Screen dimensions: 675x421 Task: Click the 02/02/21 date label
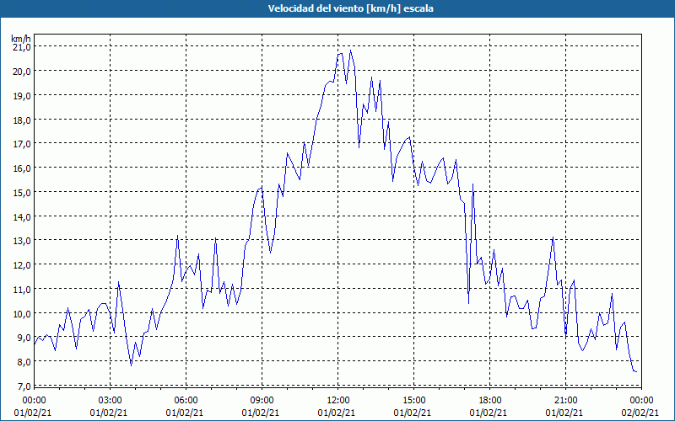[x=640, y=413]
